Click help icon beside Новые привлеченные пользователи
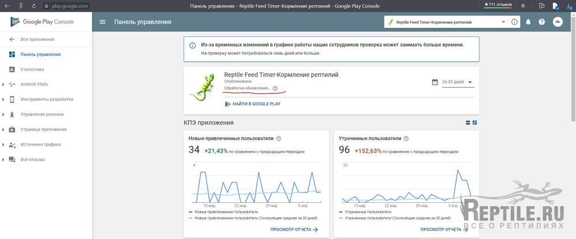Image resolution: width=576 pixels, height=239 pixels. pos(279,139)
